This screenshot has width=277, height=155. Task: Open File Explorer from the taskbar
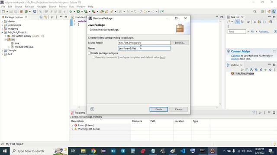[83, 151]
